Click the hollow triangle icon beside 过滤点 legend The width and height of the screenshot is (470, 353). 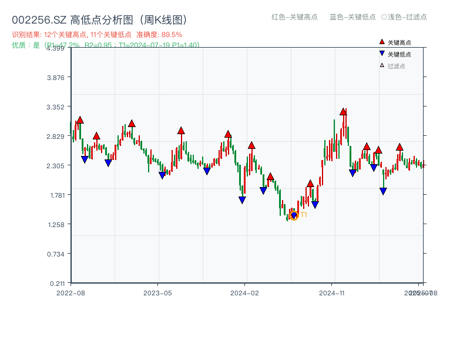[x=382, y=65]
